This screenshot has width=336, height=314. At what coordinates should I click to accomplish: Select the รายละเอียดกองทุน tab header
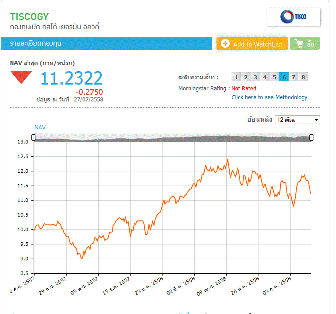tap(107, 43)
